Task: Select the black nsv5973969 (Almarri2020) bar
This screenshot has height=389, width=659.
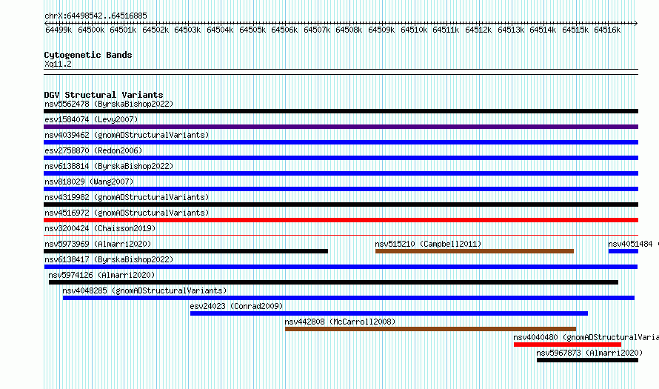Action: [186, 251]
